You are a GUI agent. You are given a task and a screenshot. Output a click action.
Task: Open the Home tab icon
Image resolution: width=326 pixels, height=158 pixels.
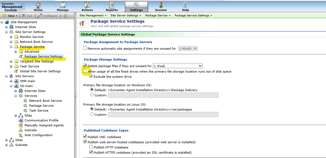click(x=38, y=5)
